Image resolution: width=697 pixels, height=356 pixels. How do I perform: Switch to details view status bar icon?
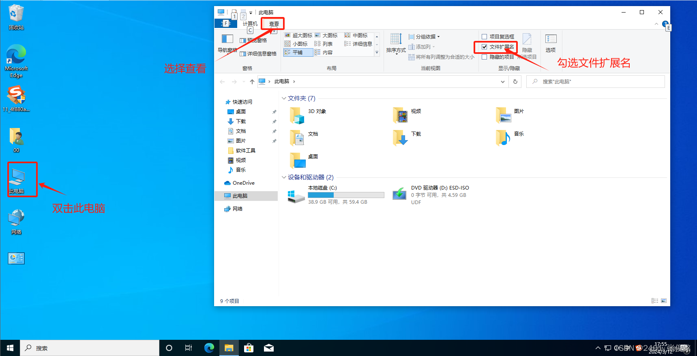(x=655, y=301)
